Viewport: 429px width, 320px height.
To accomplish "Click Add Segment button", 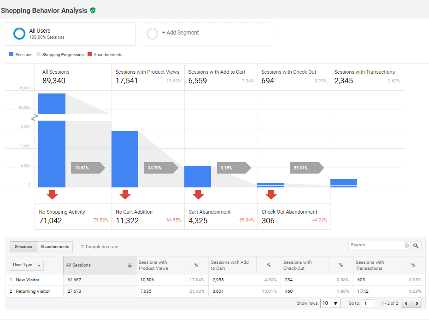I will pyautogui.click(x=180, y=33).
